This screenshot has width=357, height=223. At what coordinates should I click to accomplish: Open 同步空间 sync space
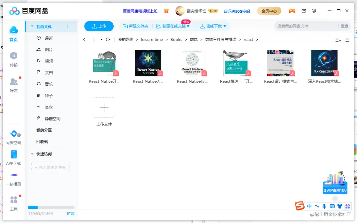click(14, 137)
